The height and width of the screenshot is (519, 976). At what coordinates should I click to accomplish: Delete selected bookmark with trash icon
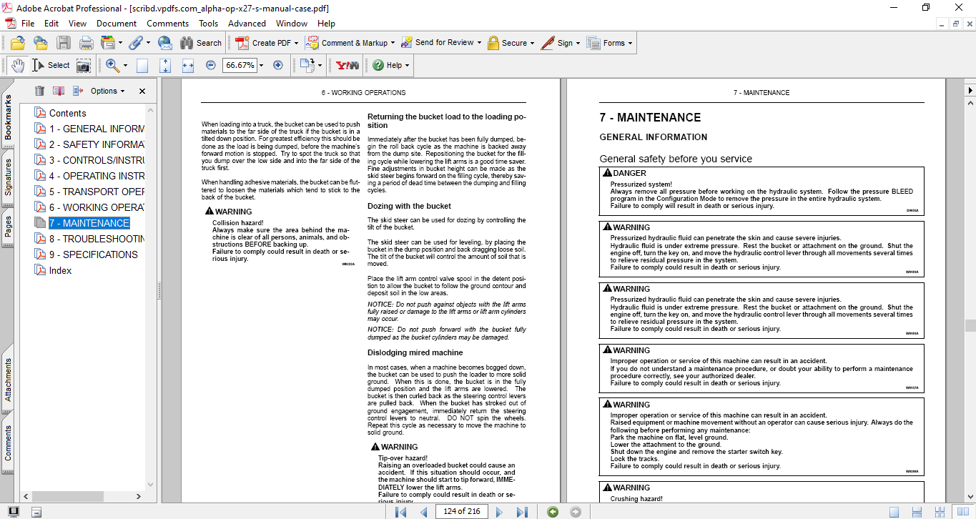tap(39, 91)
